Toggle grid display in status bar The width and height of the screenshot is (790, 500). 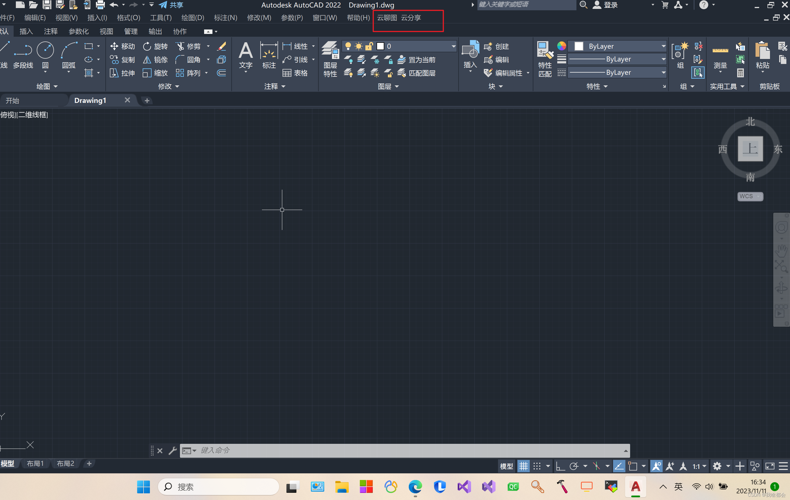(x=524, y=466)
